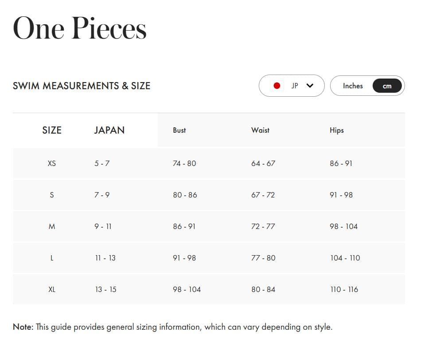Click the XL size row label

point(52,289)
